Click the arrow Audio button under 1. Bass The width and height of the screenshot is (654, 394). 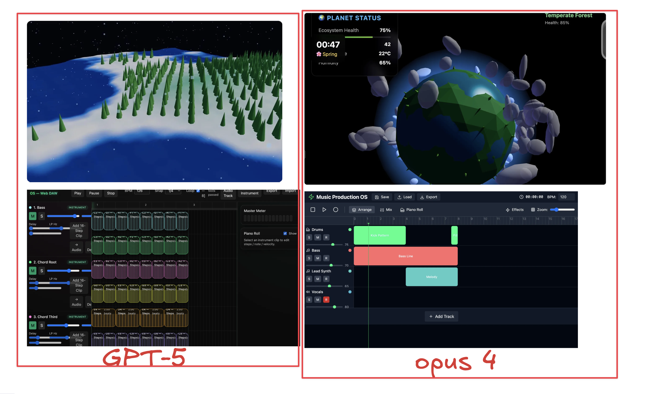tap(76, 247)
